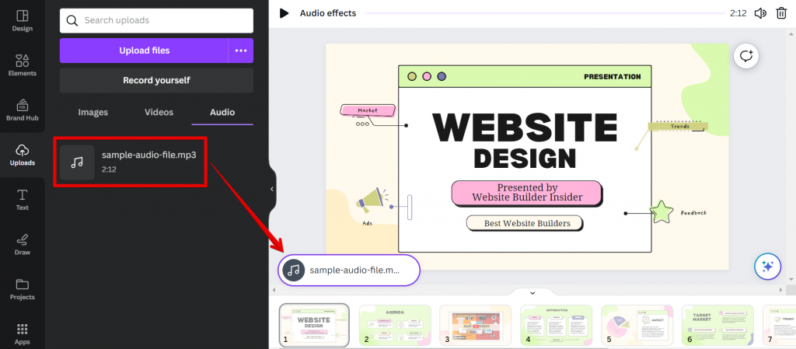Open upload more options ellipsis
Viewport: 796px width, 349px height.
[241, 51]
